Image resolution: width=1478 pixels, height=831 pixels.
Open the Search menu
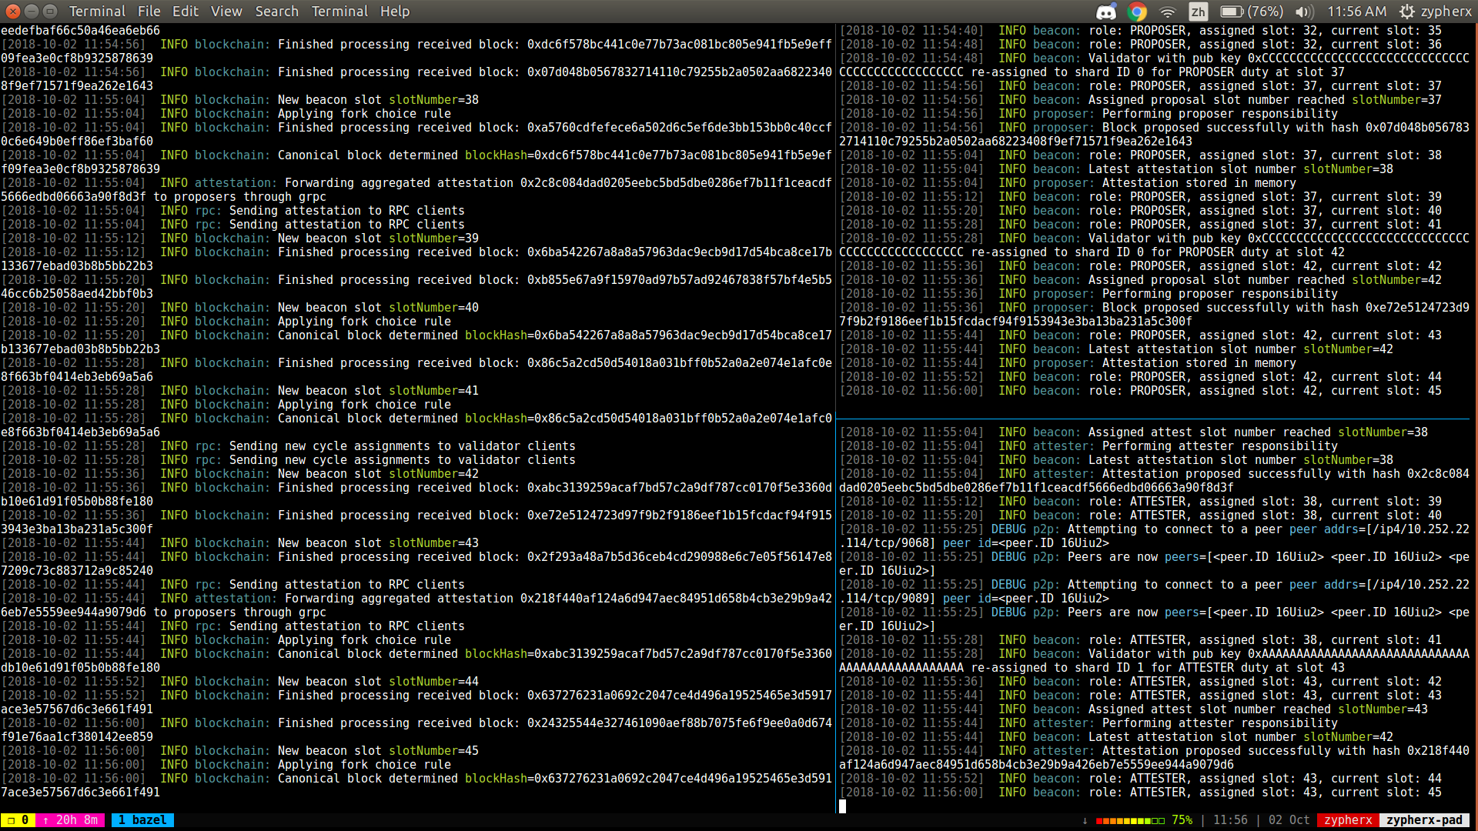pos(276,12)
